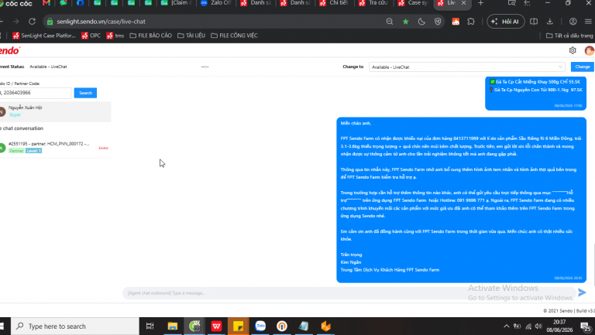This screenshot has width=595, height=335.
Task: Open File Explorer from the taskbar
Action: (x=173, y=326)
